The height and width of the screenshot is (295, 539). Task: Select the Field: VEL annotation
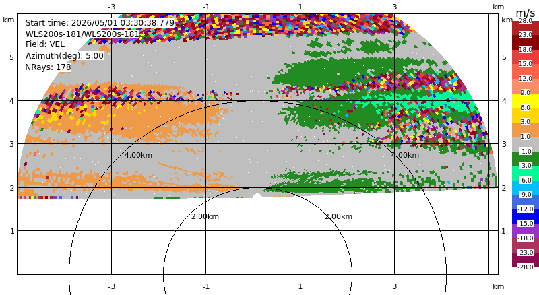[45, 44]
